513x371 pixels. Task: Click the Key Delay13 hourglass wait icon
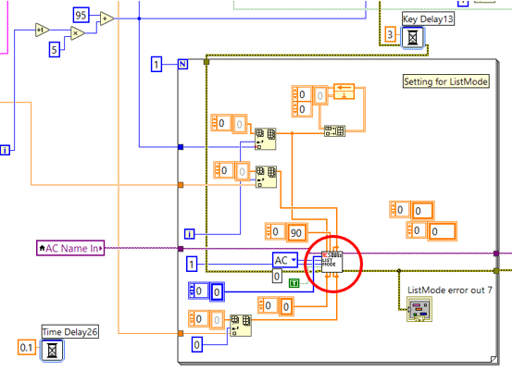(x=413, y=37)
